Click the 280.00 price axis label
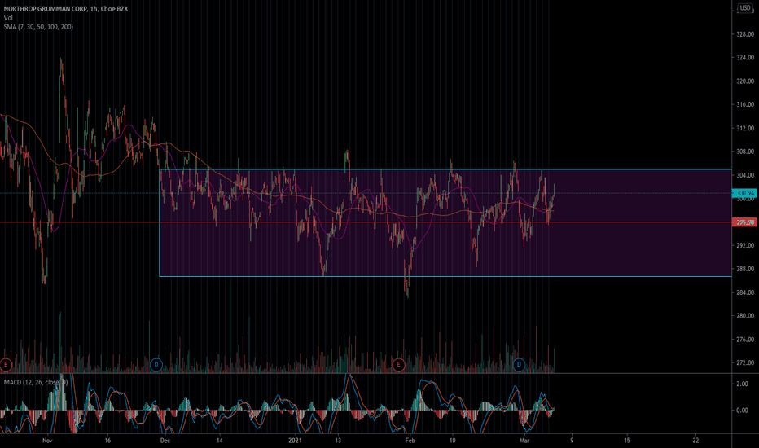This screenshot has width=759, height=448. pyautogui.click(x=745, y=315)
